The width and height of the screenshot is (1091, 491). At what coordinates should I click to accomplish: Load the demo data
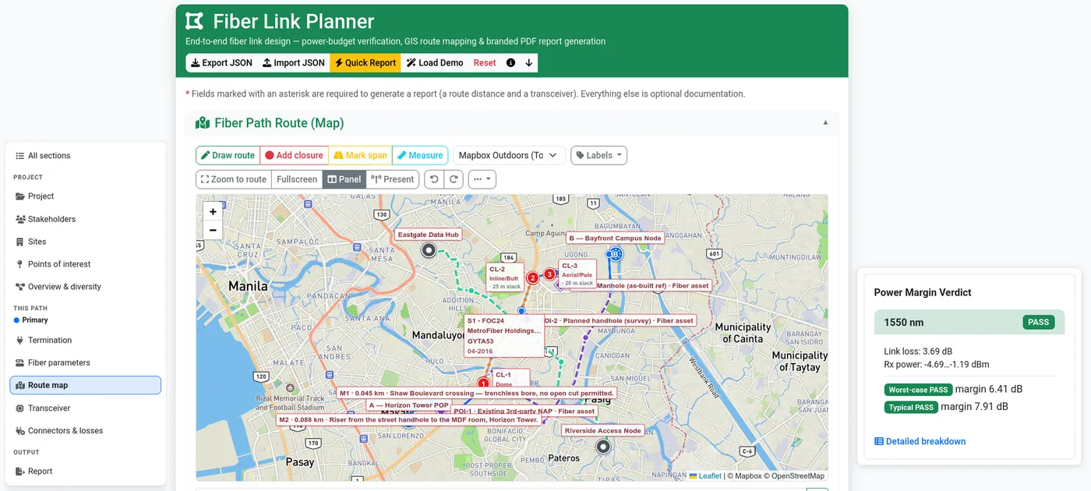(435, 63)
